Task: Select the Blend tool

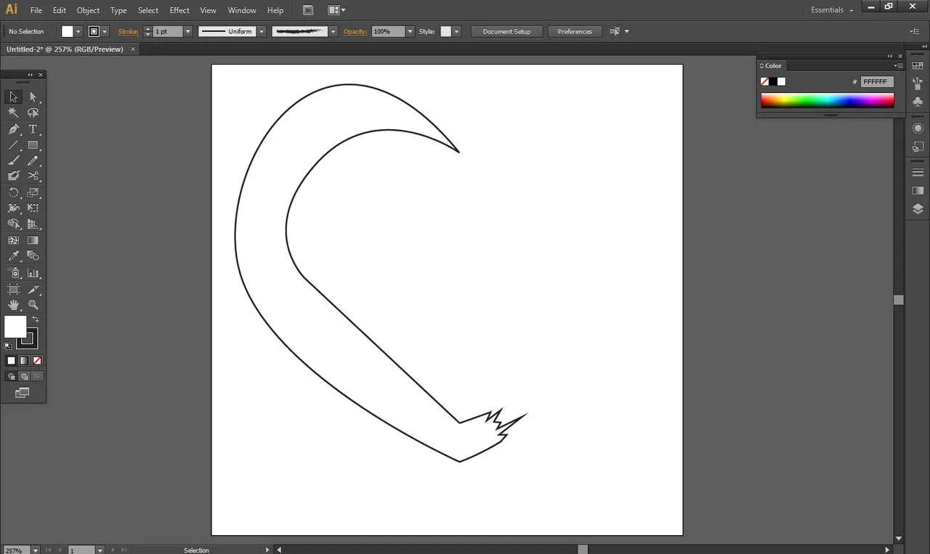Action: point(33,256)
